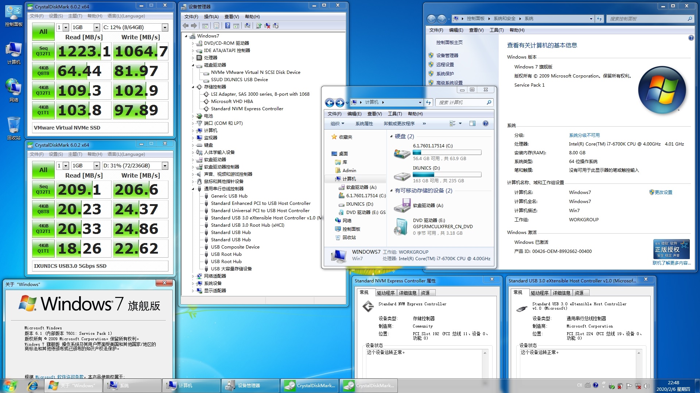Click uninstall device icon with red X in Device Manager
This screenshot has width=700, height=393.
267,25
